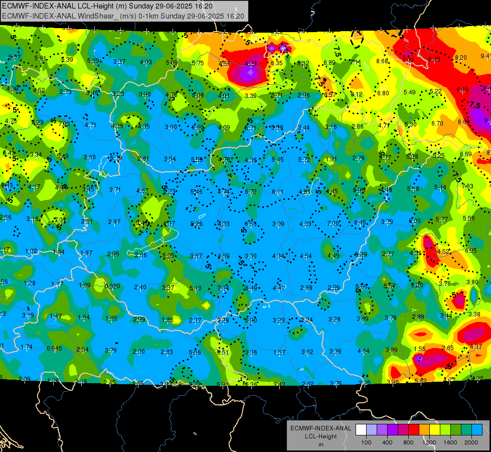Click the white swatch in the LCL-Height legend

pyautogui.click(x=361, y=430)
